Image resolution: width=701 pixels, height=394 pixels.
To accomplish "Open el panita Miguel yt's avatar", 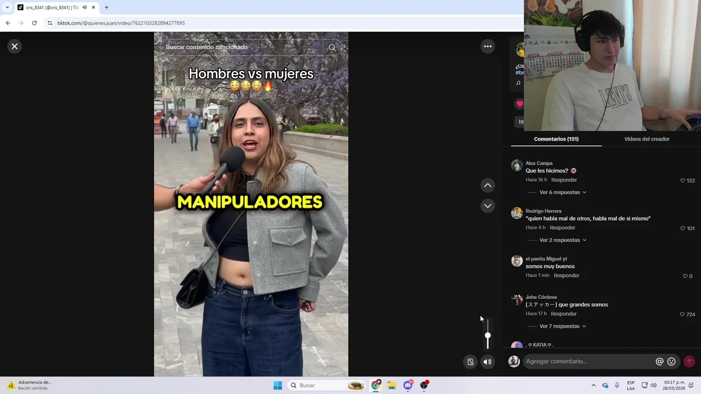I will click(x=517, y=260).
